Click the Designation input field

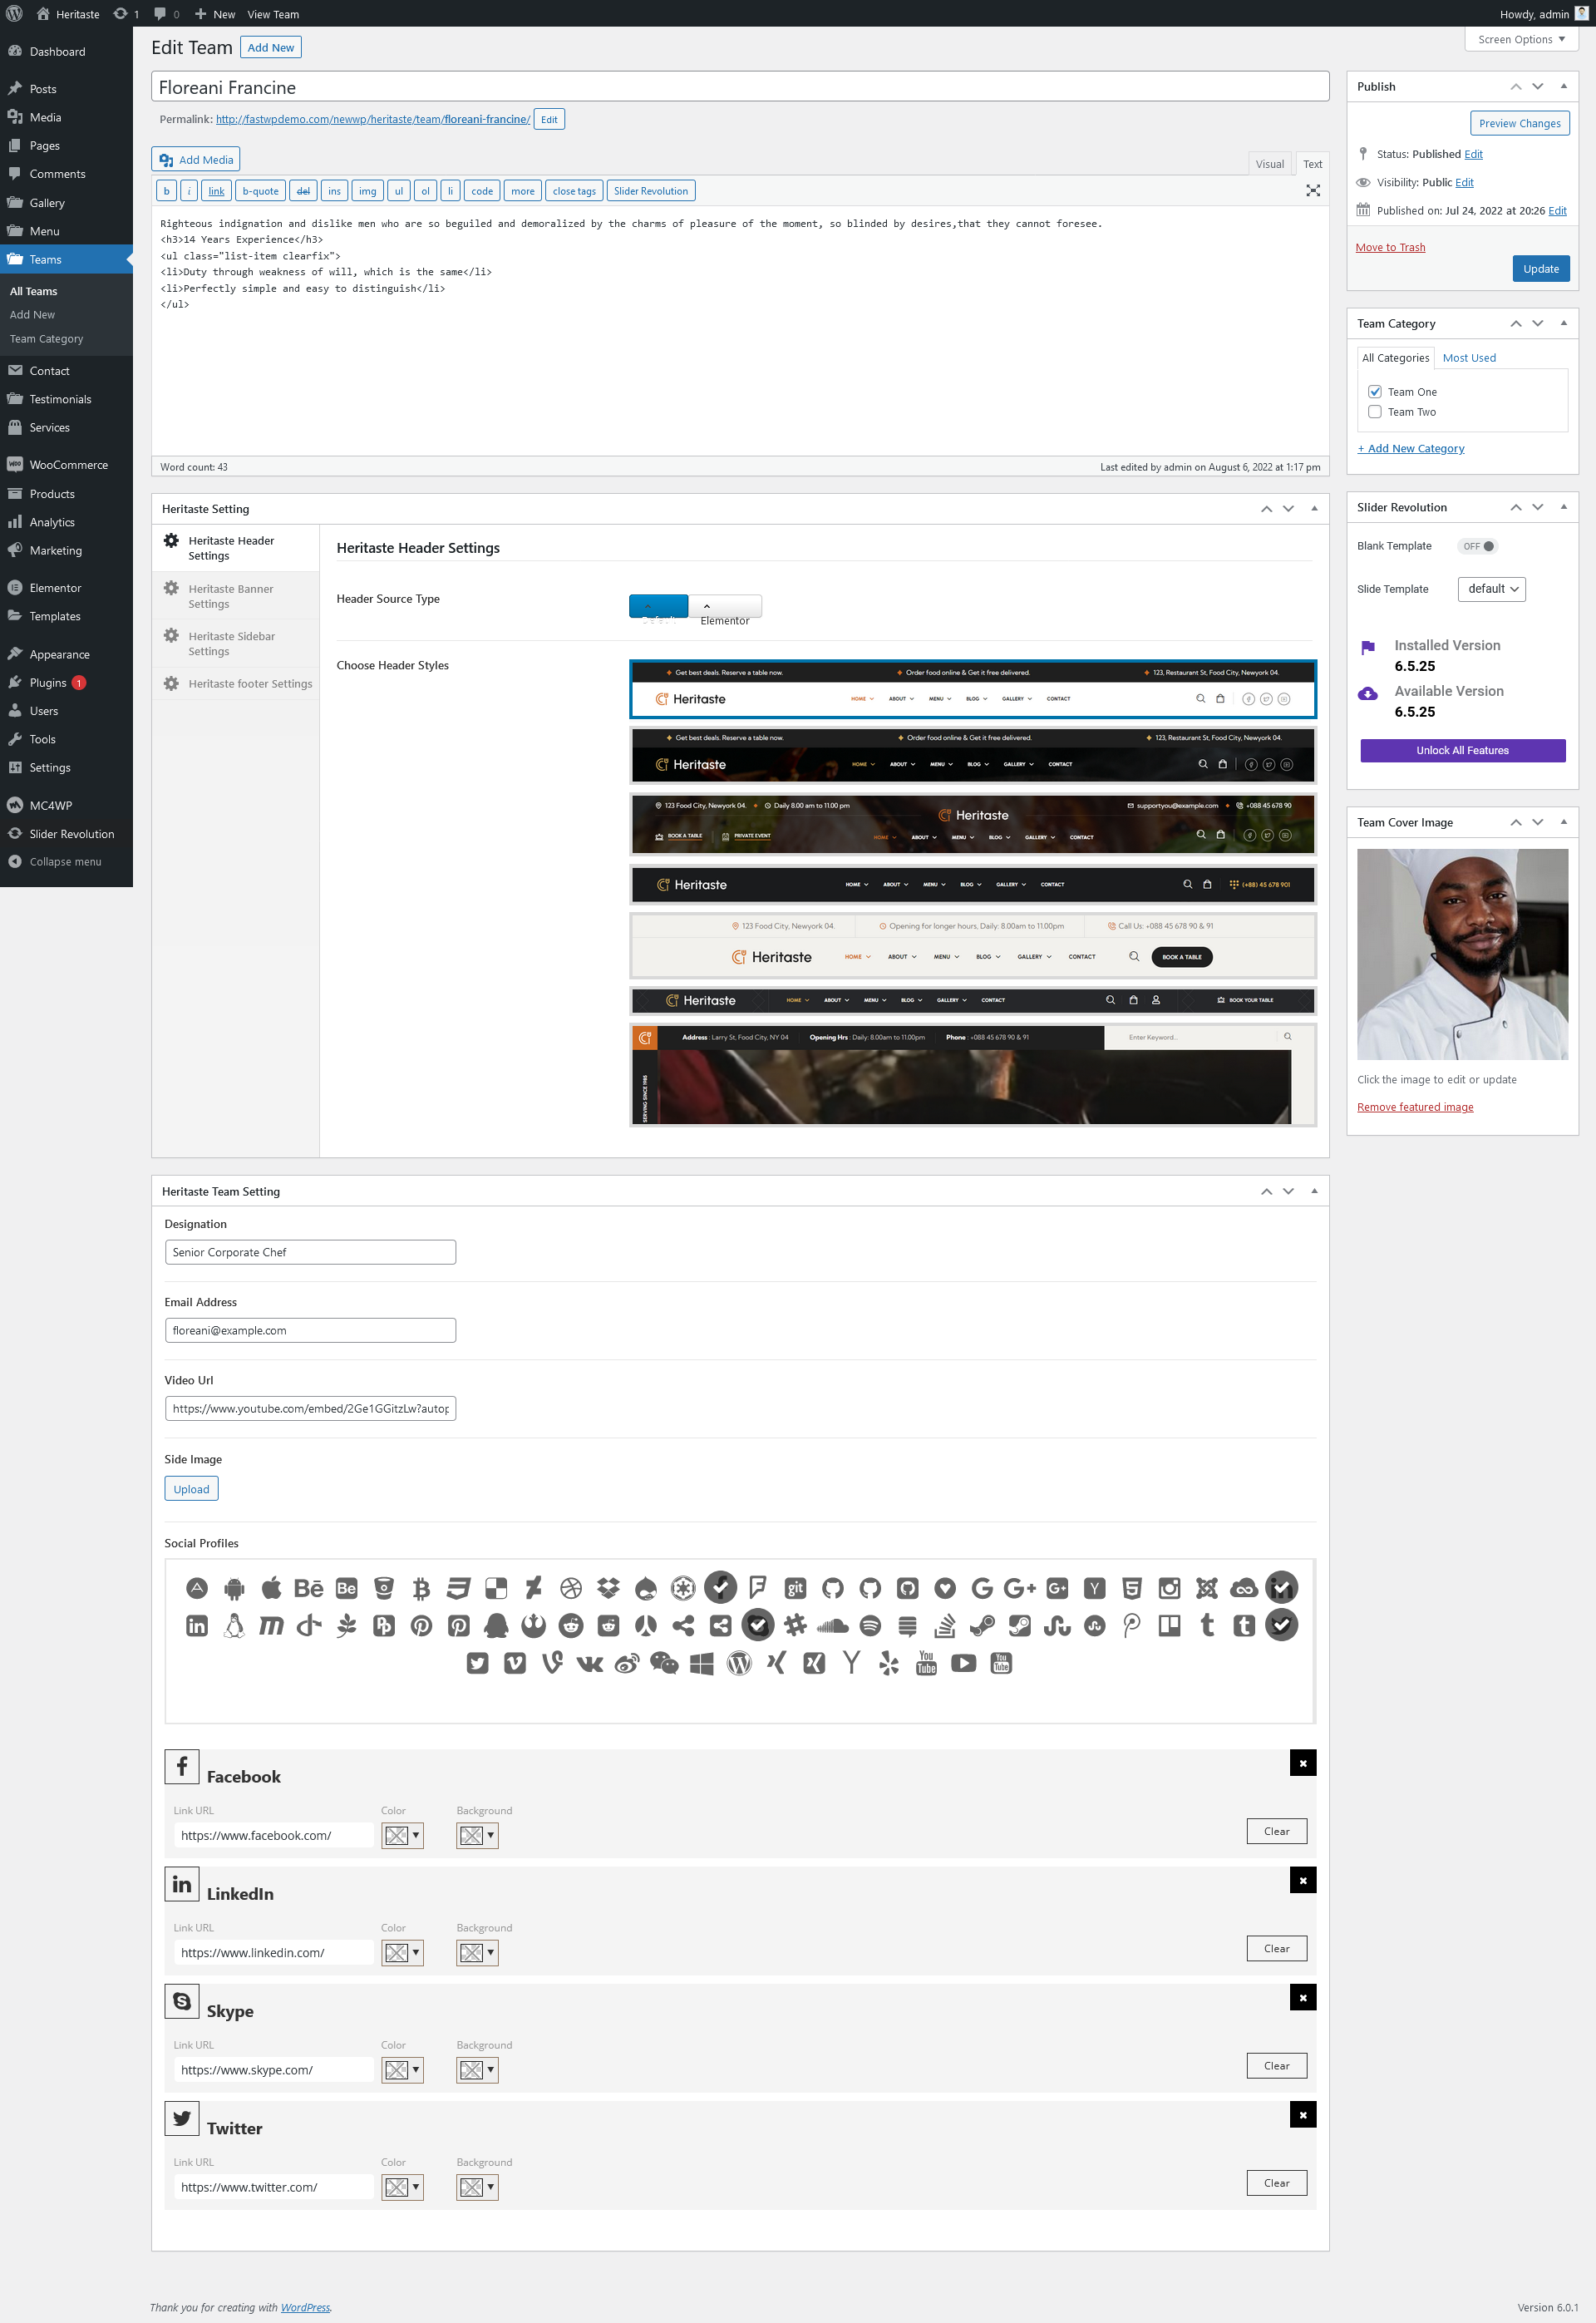(310, 1252)
